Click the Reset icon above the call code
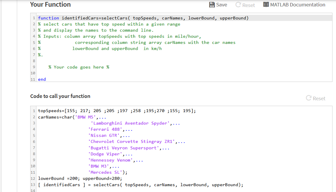This screenshot has width=336, height=192. (x=308, y=98)
